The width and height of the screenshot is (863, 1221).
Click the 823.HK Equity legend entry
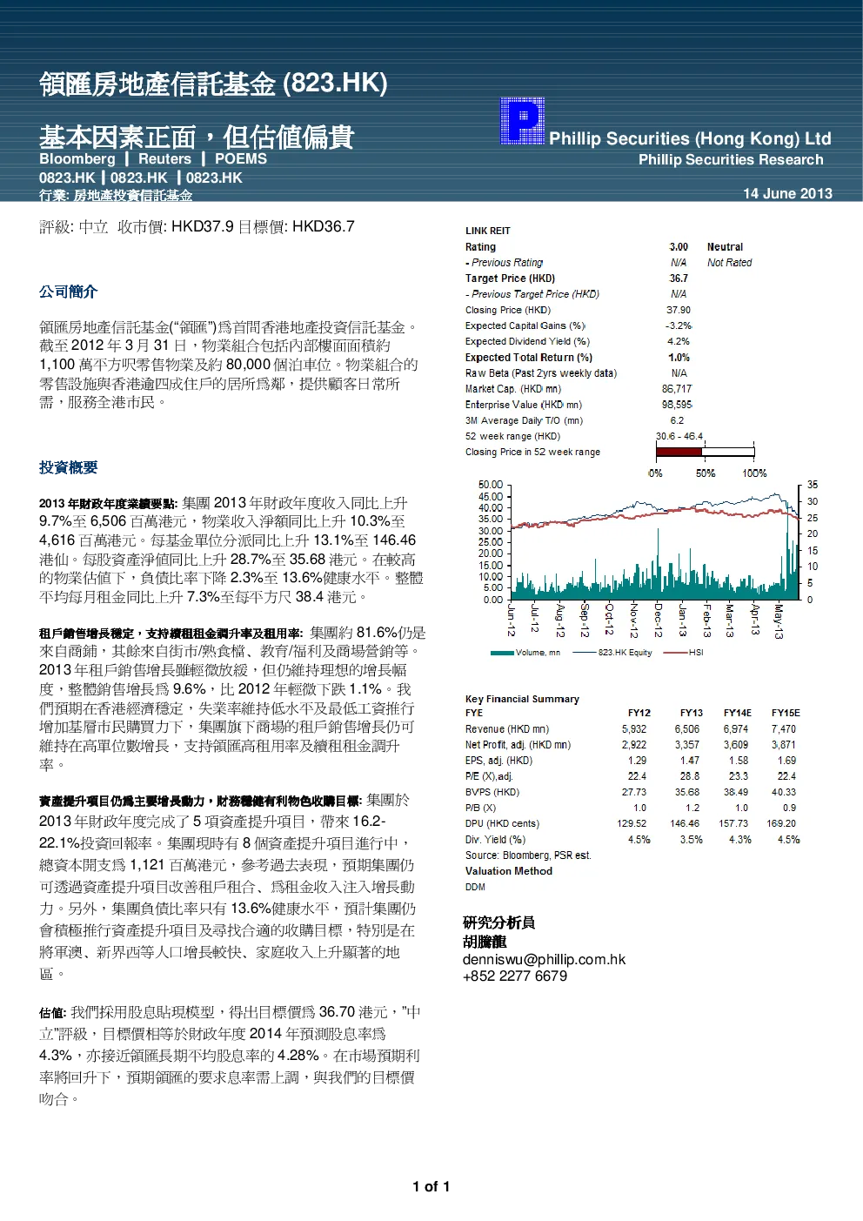click(x=612, y=652)
